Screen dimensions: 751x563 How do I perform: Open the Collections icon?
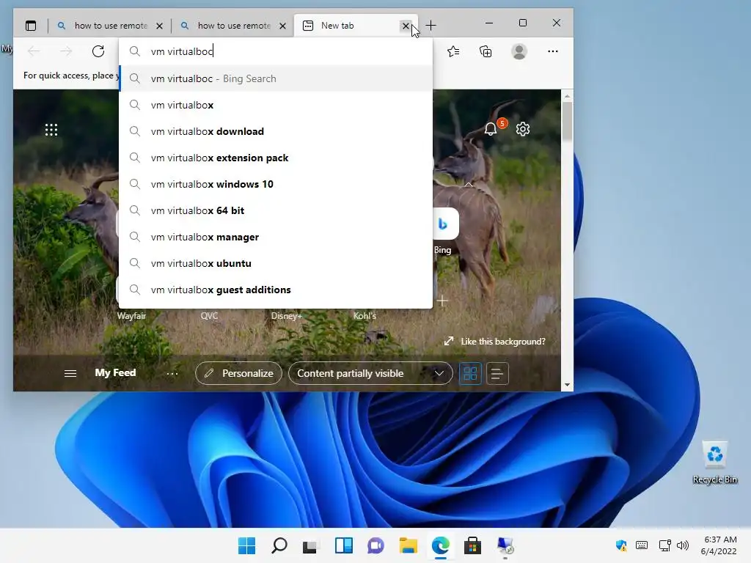click(486, 51)
